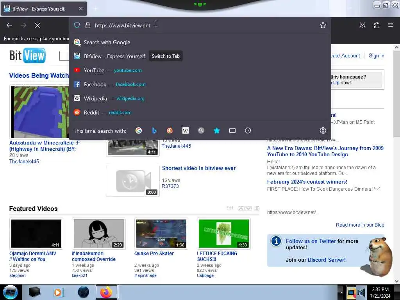Viewport: 400px width, 300px height.
Task: Click the Windows Start orb
Action: click(x=11, y=292)
